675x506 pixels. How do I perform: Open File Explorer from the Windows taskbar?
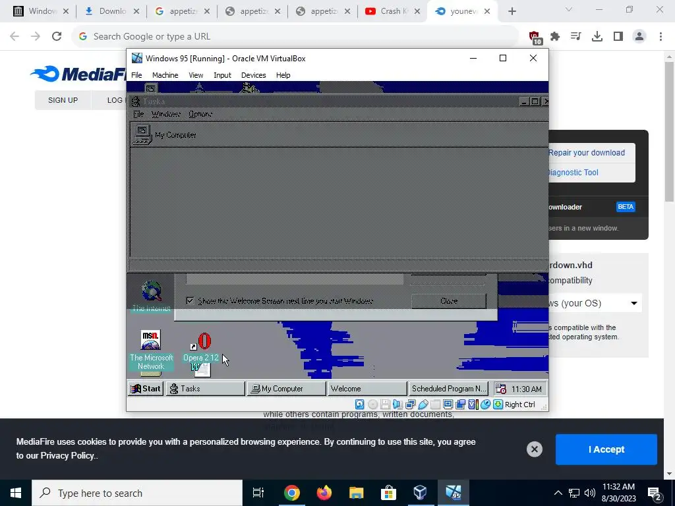coord(356,493)
